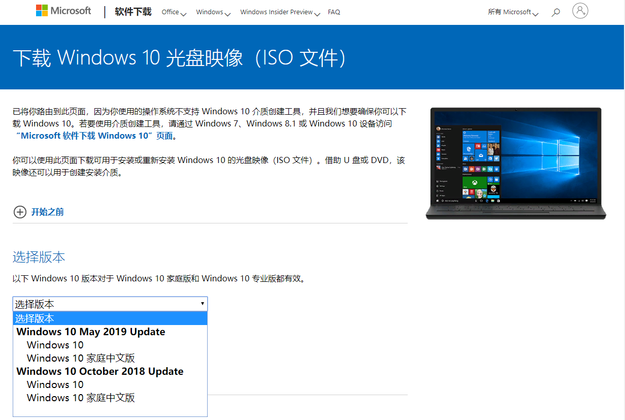Screen dimensions: 625x420
Task: Click the page title 下载 Windows 10 光盘映像
Action: coord(179,58)
